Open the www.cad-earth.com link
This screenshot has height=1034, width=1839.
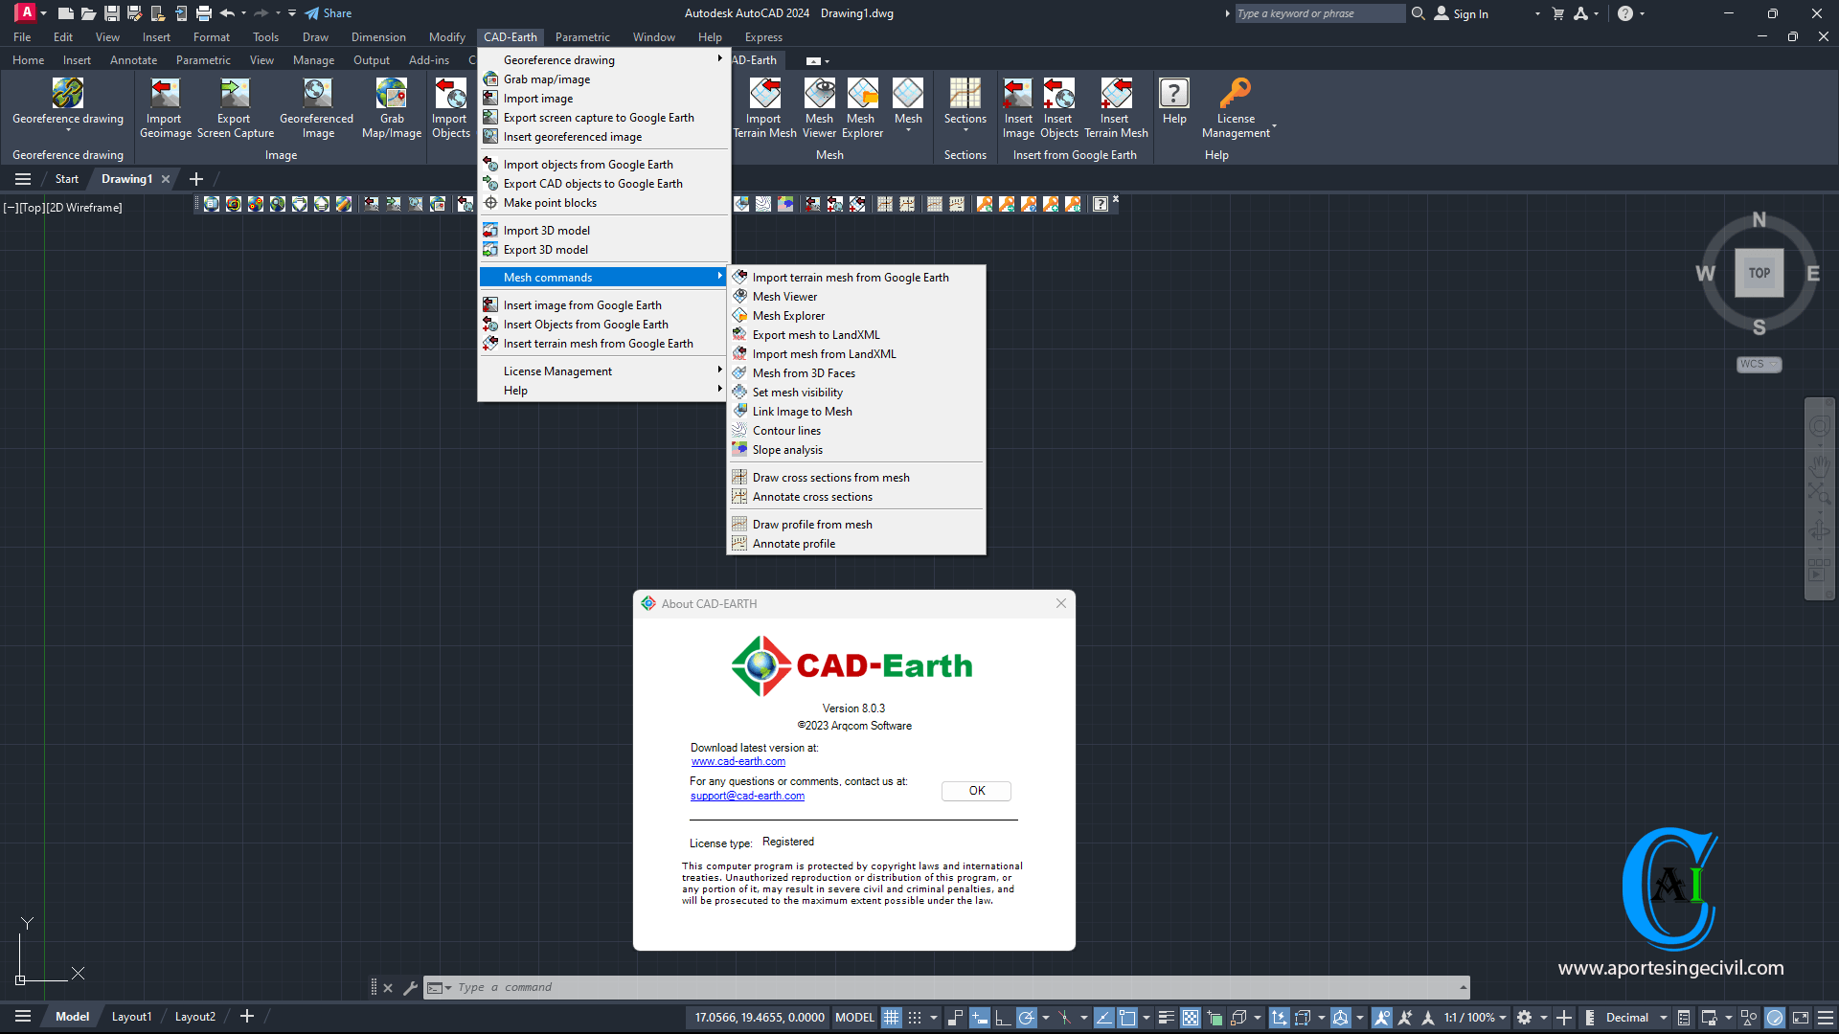click(737, 761)
